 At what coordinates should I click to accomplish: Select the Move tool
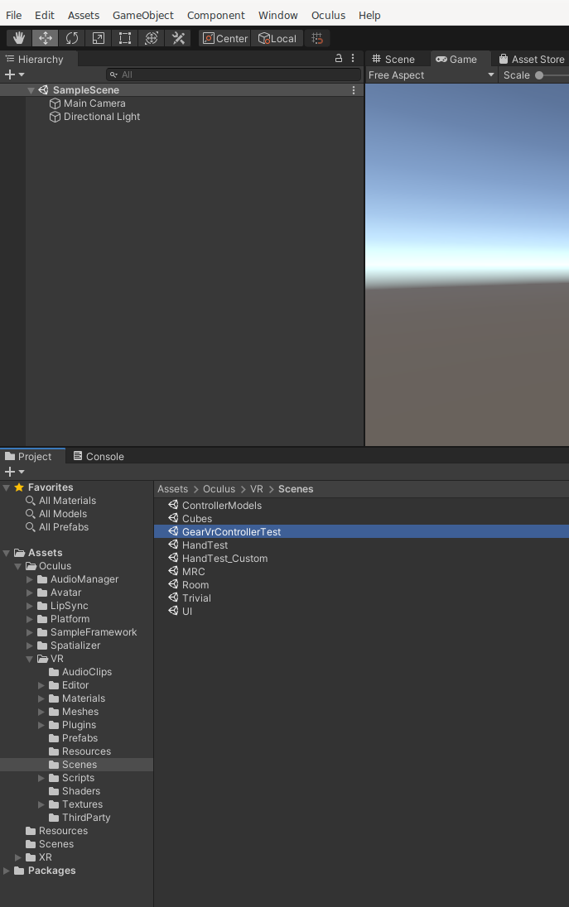(46, 38)
